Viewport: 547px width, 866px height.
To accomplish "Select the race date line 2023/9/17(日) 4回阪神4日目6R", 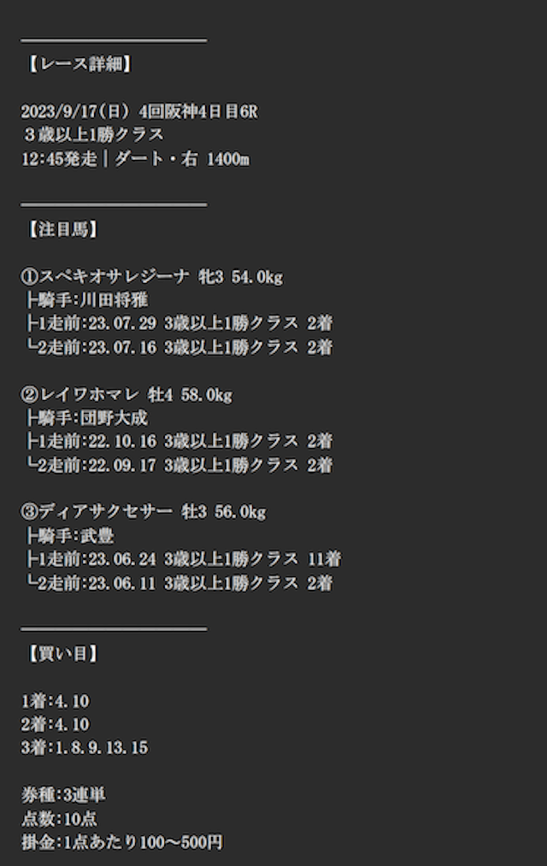I will click(x=139, y=112).
